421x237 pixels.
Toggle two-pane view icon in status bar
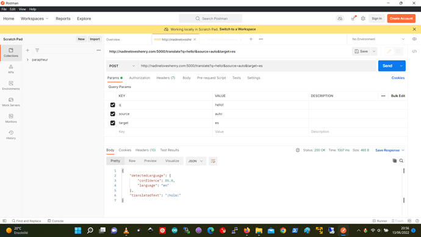tap(409, 221)
